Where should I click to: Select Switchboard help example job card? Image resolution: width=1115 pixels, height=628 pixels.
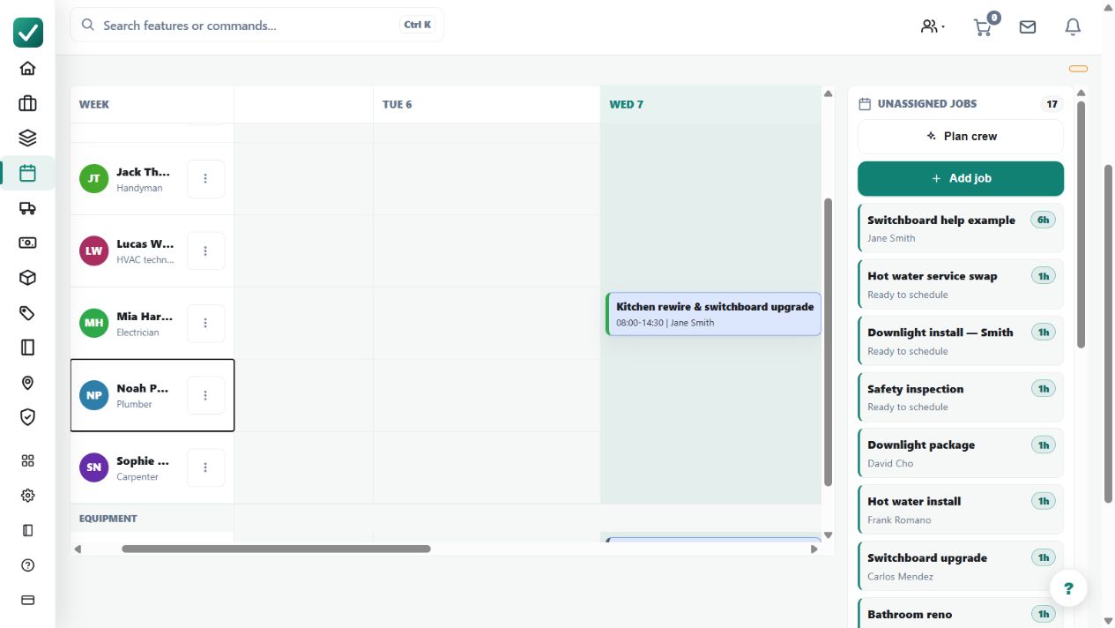point(961,228)
